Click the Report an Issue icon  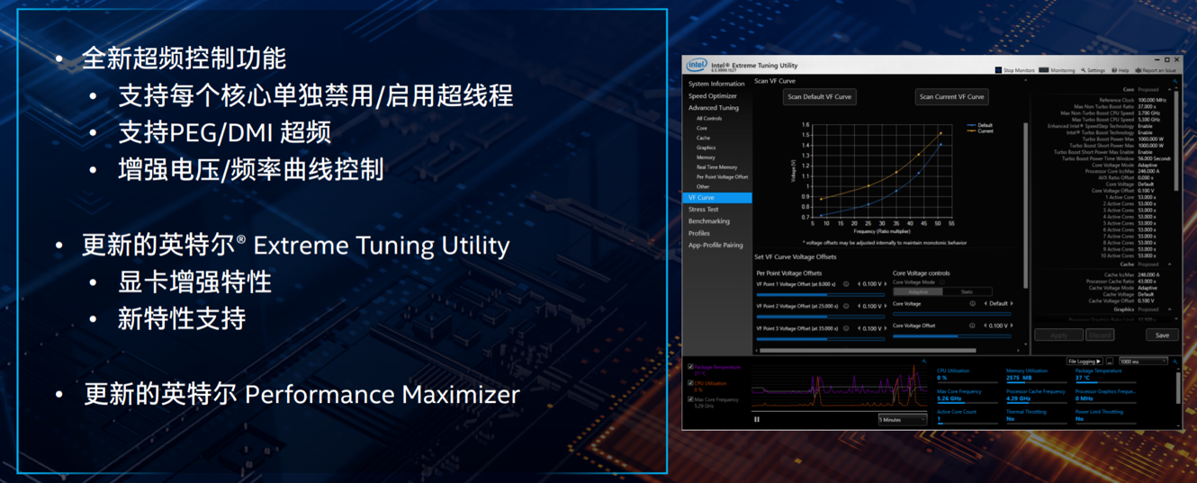[x=1138, y=70]
